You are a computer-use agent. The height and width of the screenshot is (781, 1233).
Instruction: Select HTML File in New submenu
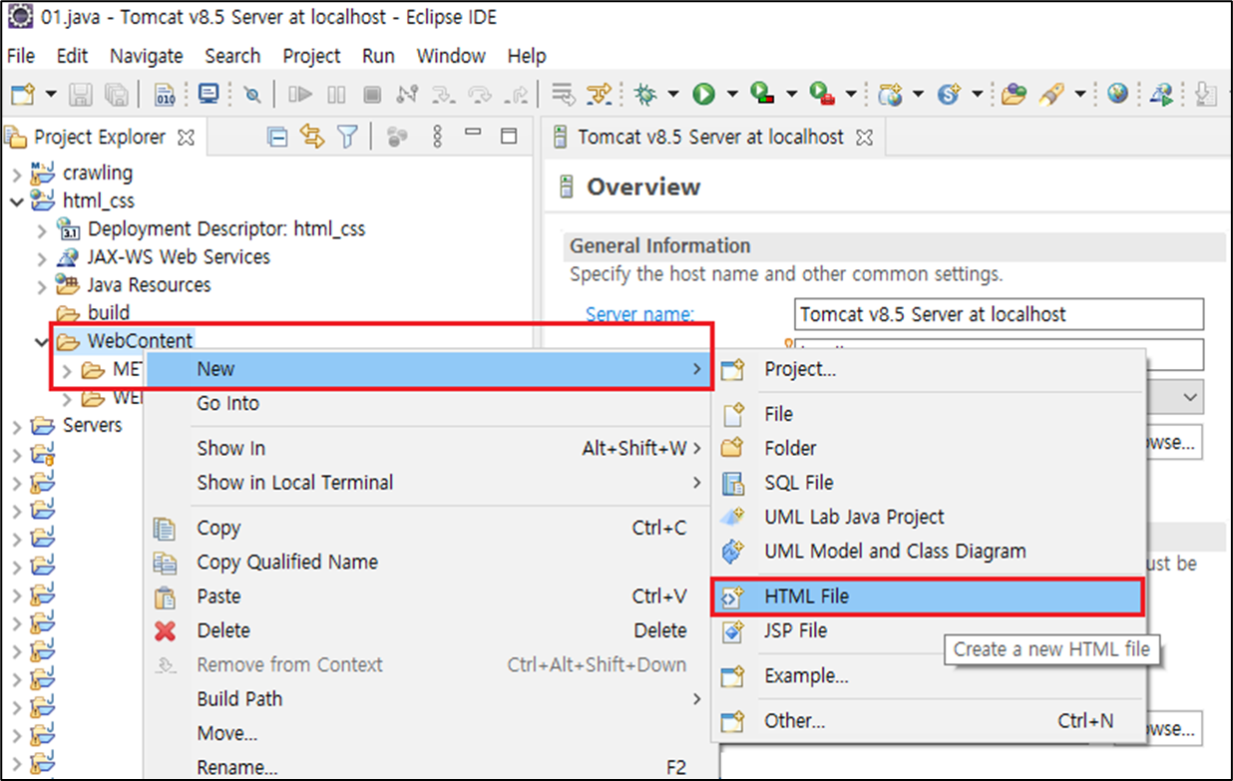pyautogui.click(x=928, y=597)
